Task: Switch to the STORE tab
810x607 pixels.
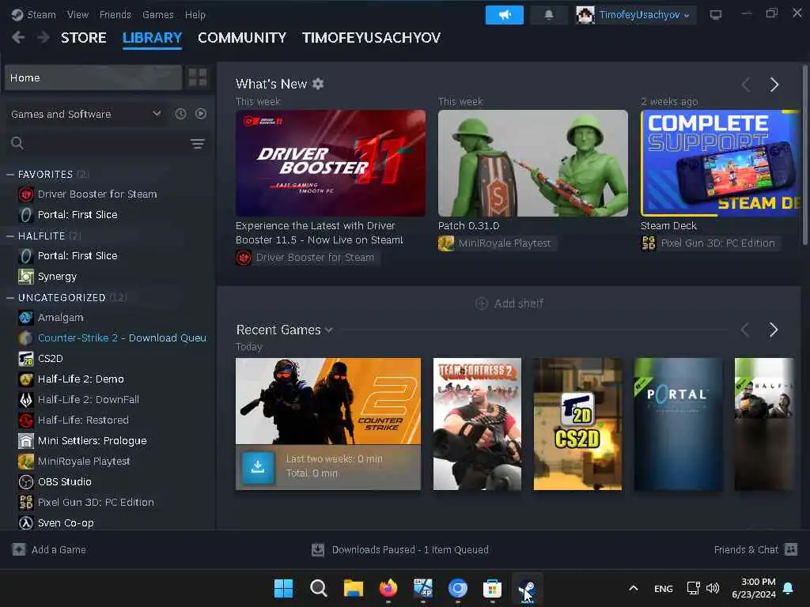Action: click(x=84, y=38)
